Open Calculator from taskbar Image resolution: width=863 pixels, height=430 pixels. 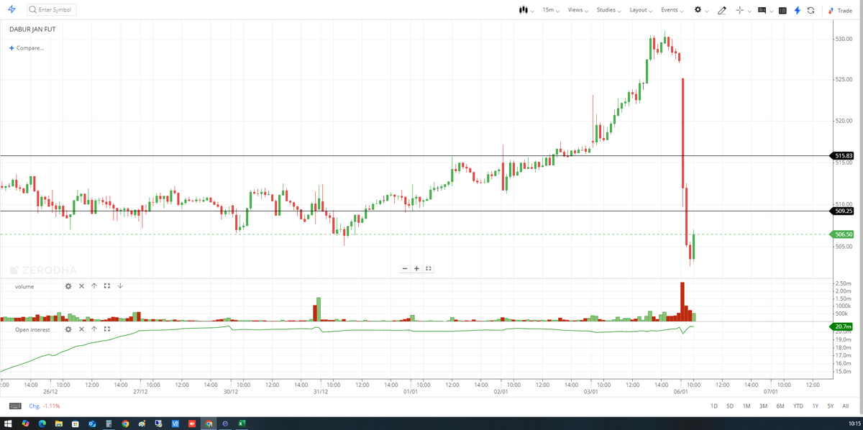click(109, 424)
